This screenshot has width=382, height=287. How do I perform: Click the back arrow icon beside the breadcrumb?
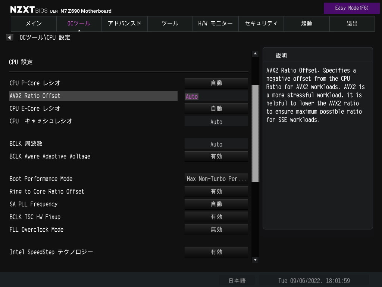pyautogui.click(x=9, y=38)
